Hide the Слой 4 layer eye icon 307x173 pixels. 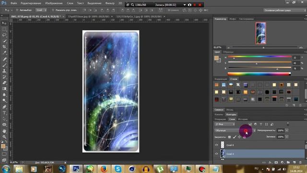pos(216,154)
